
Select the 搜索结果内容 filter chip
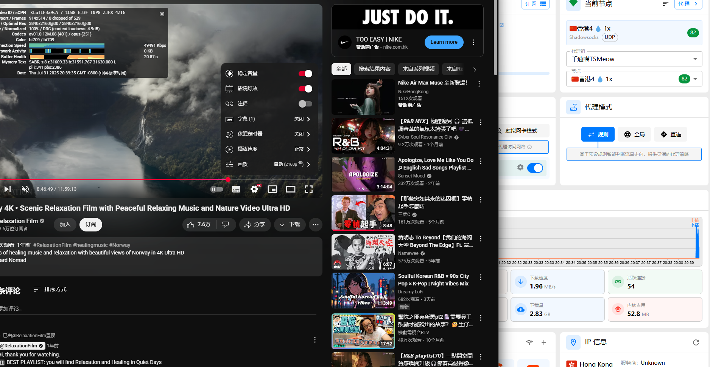coord(375,69)
